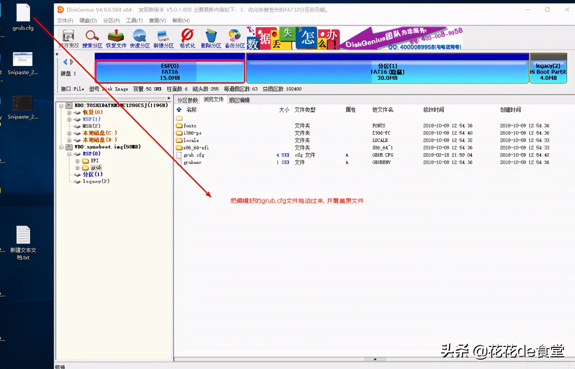Expand the 本地磁盘(C:) node

click(69, 133)
